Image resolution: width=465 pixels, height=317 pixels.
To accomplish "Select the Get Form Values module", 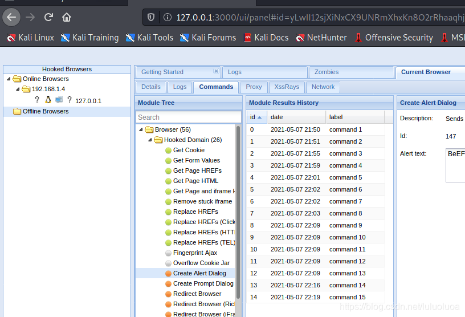I will coord(197,160).
